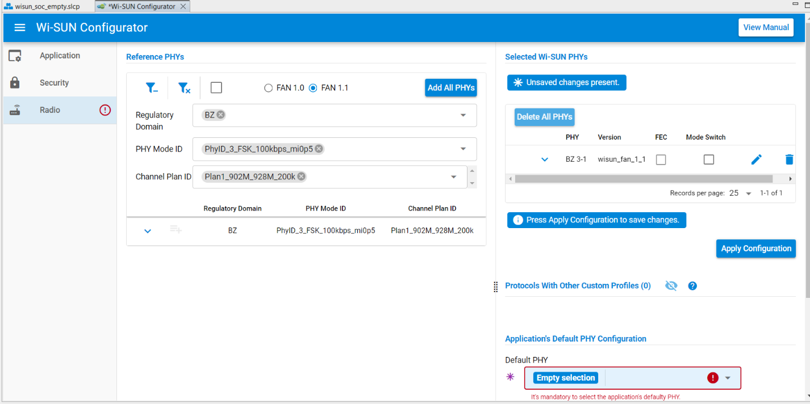
Task: Toggle visibility of protocols with custom profiles
Action: pos(671,286)
